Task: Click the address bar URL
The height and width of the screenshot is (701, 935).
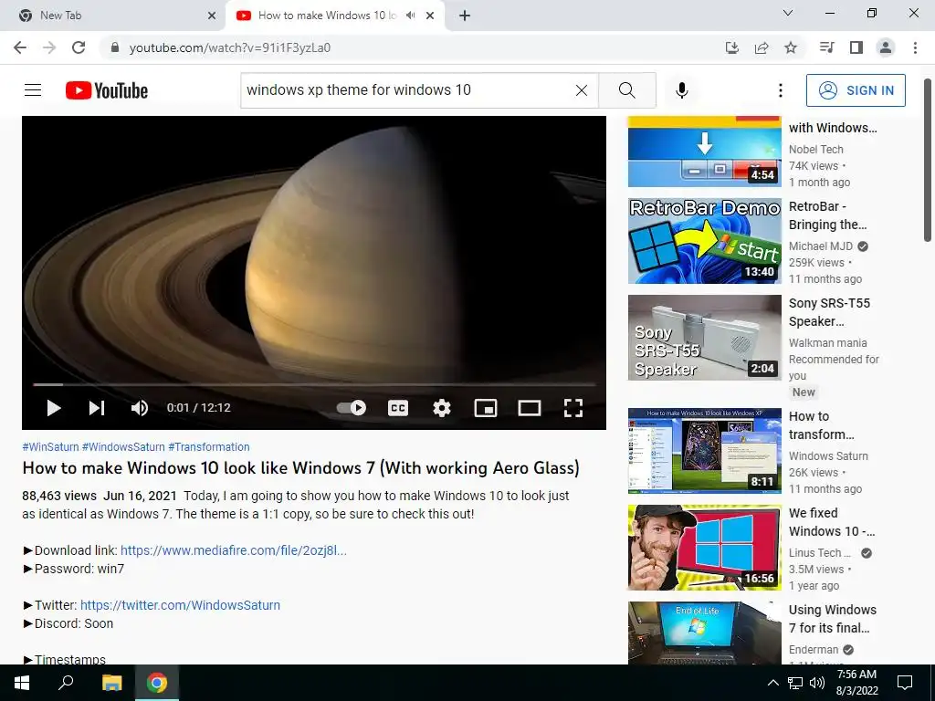Action: [x=229, y=47]
